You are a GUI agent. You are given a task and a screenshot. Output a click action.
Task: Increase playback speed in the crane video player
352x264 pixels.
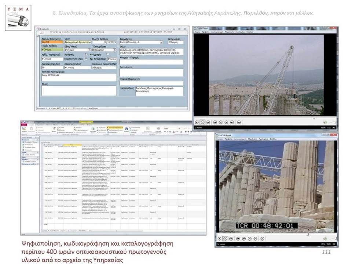226,122
